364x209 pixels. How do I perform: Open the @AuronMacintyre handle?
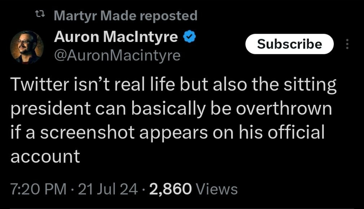pos(117,55)
